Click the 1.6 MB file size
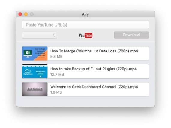Image resolution: width=171 pixels, height=128 pixels. (x=56, y=92)
